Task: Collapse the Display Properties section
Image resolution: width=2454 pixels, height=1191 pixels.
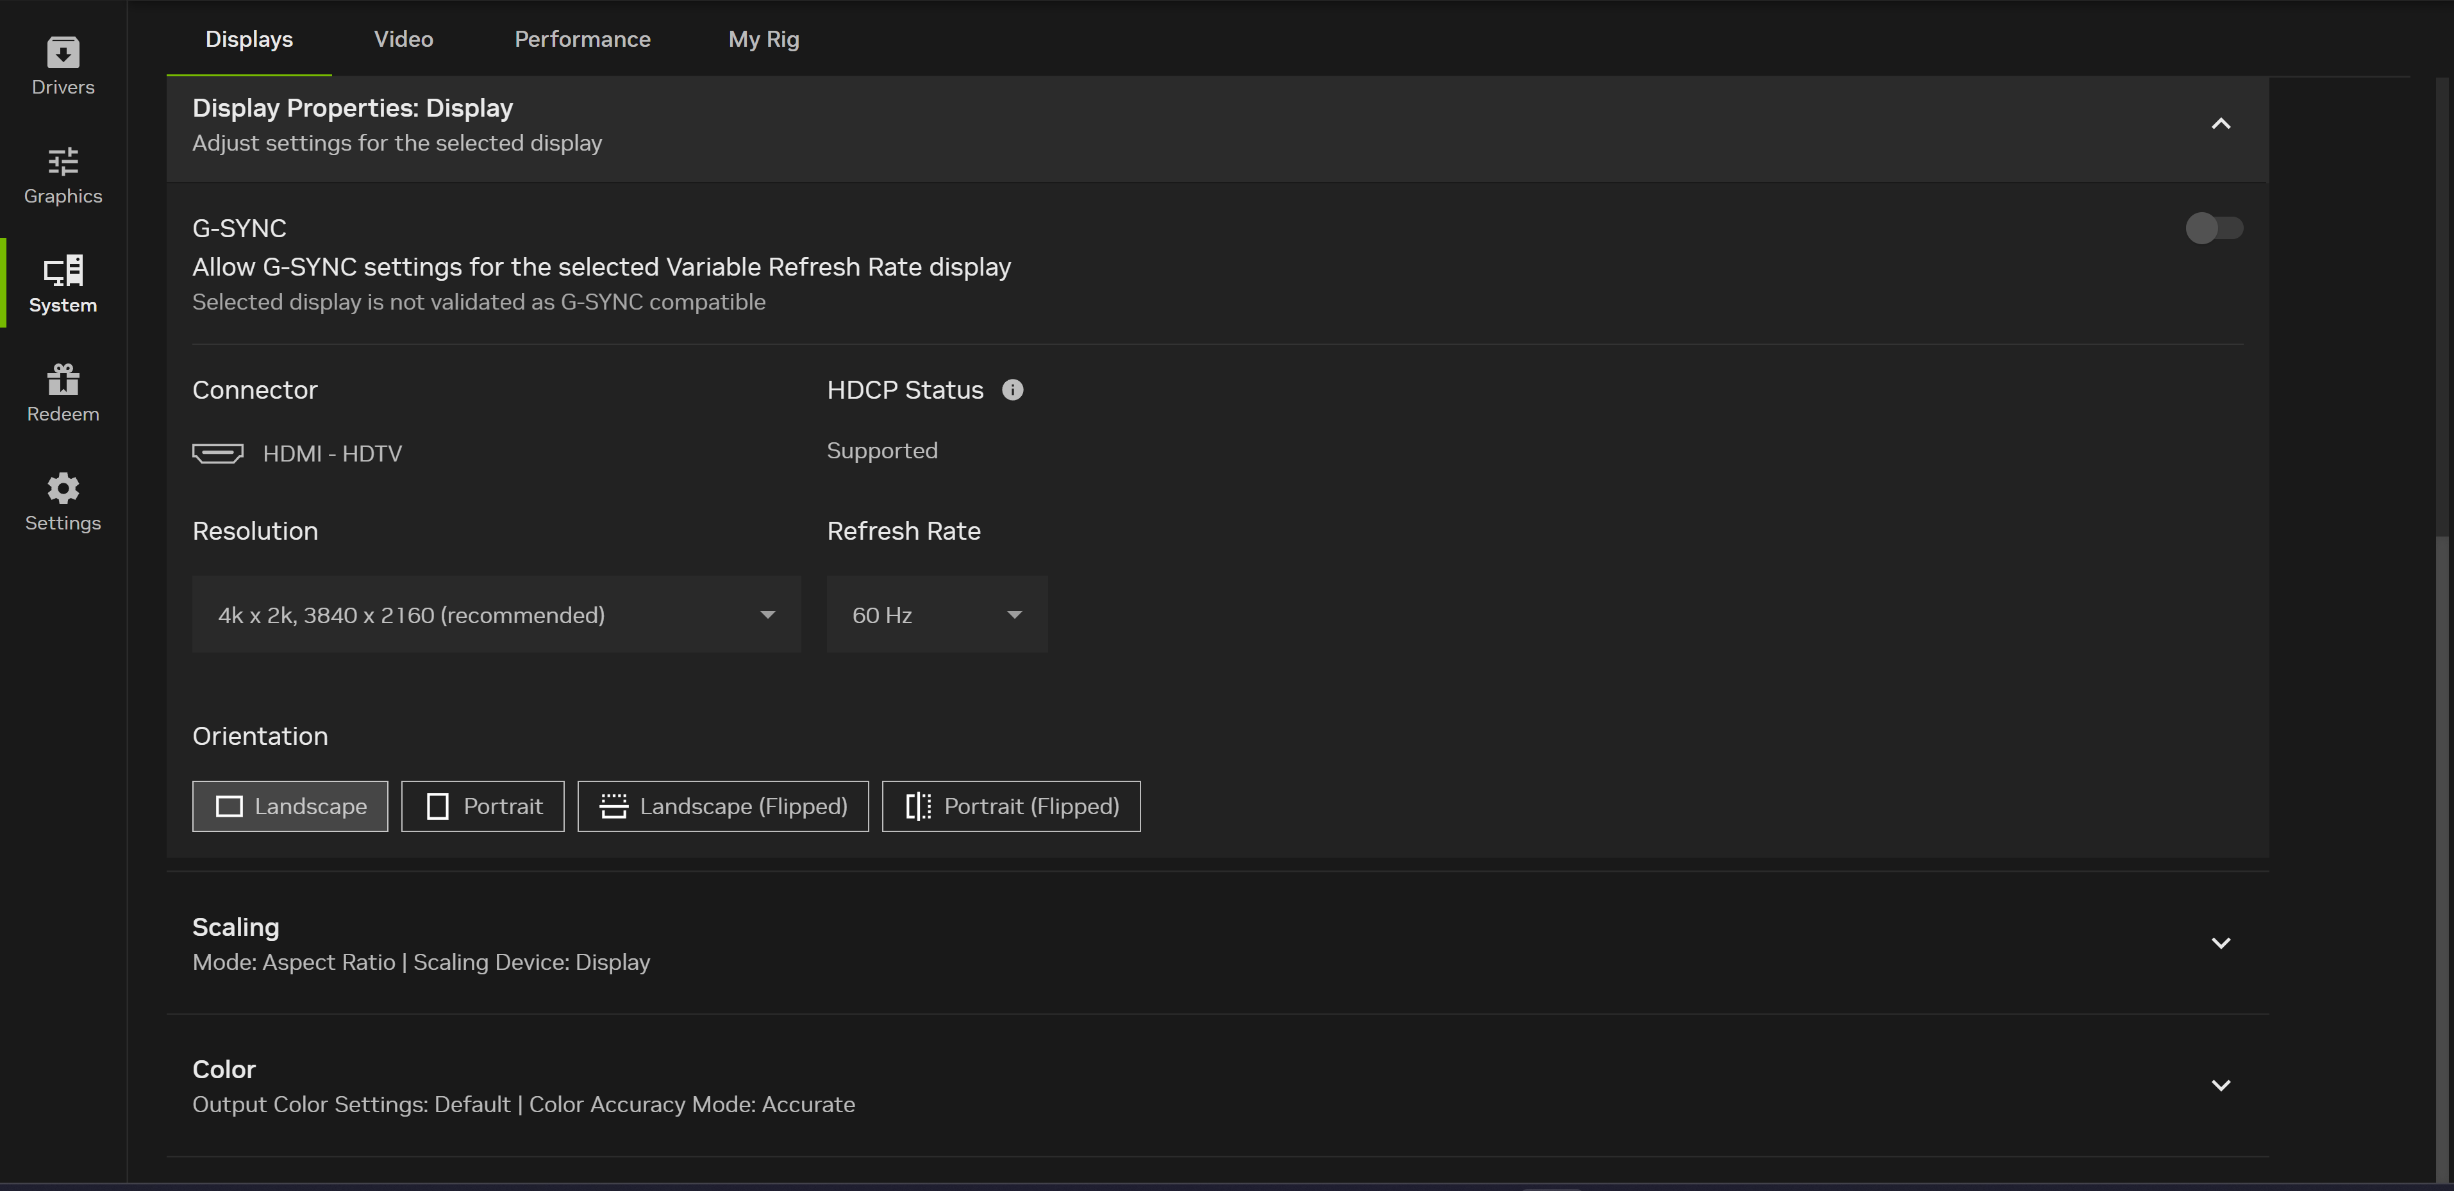Action: (x=2219, y=124)
